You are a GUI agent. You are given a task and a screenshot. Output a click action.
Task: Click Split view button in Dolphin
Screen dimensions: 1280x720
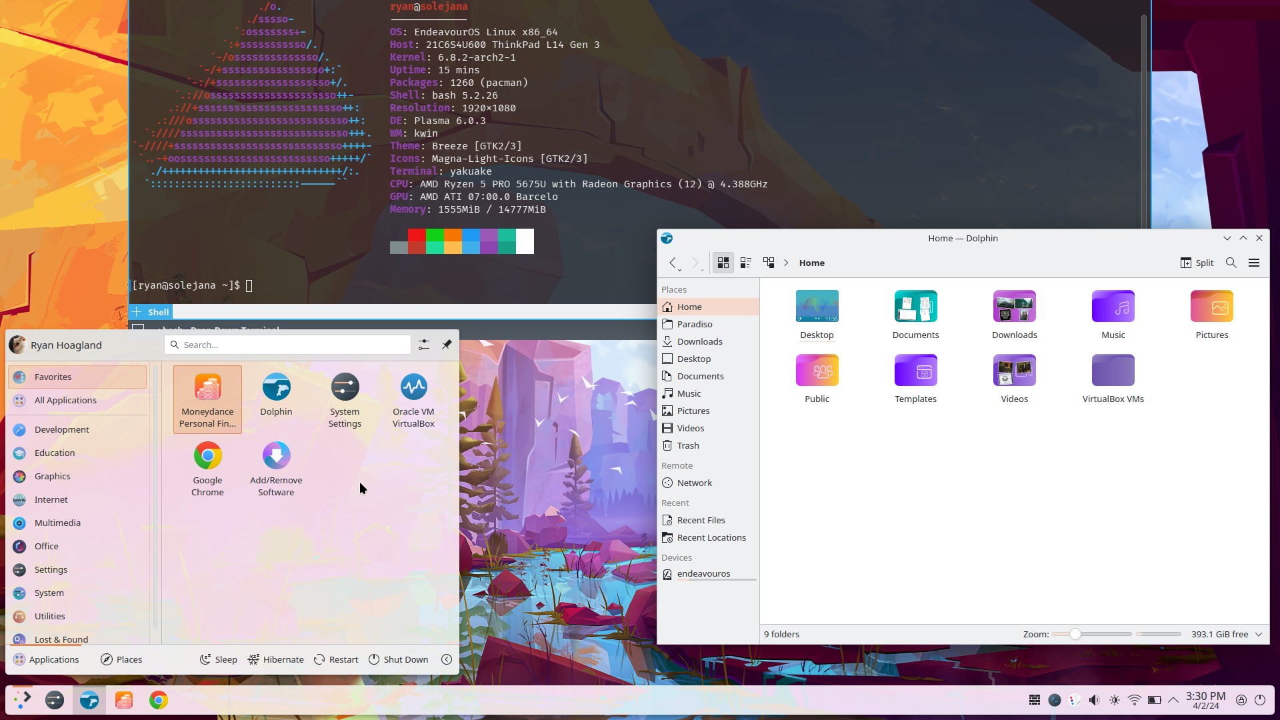tap(1197, 263)
